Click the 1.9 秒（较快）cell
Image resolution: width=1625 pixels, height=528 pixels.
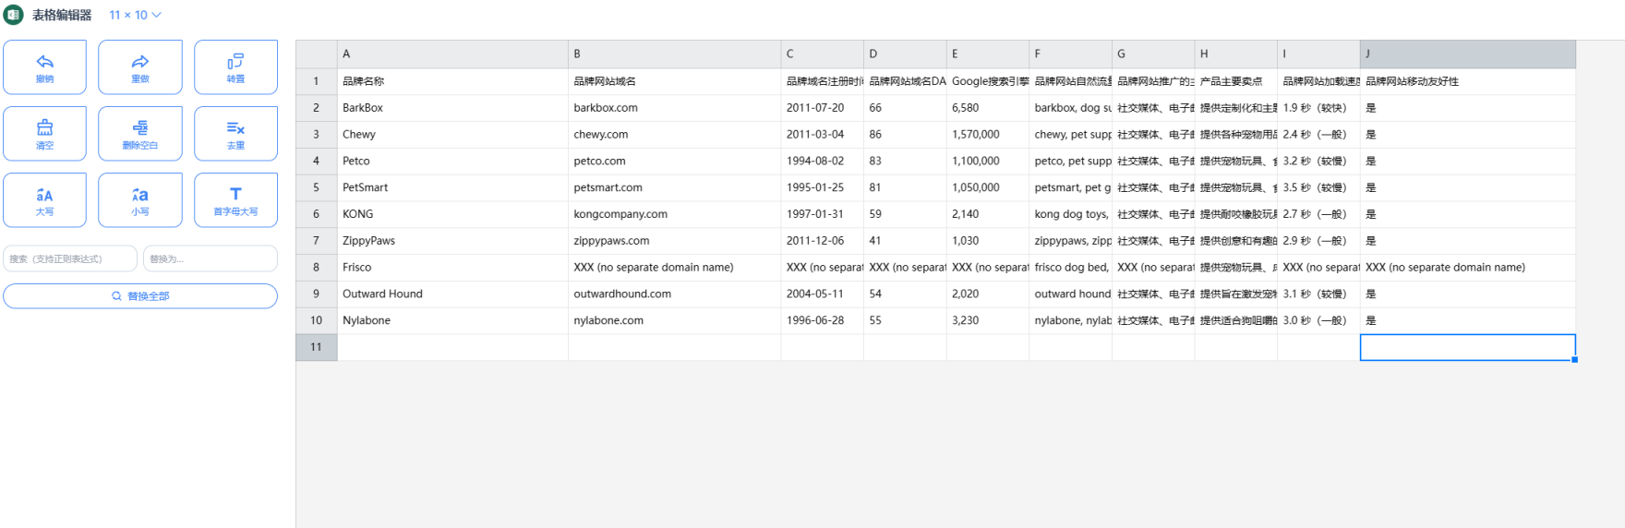click(1318, 108)
